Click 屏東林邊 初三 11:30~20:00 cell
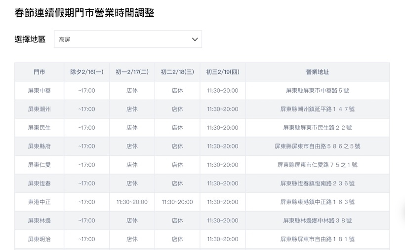Viewport: 405px width, 250px height. click(x=223, y=220)
